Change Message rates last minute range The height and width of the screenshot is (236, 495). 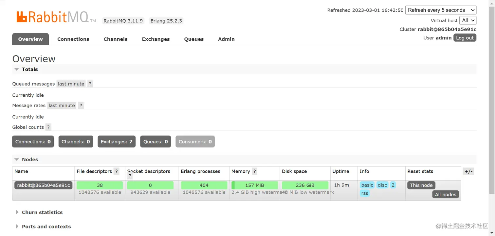[62, 106]
